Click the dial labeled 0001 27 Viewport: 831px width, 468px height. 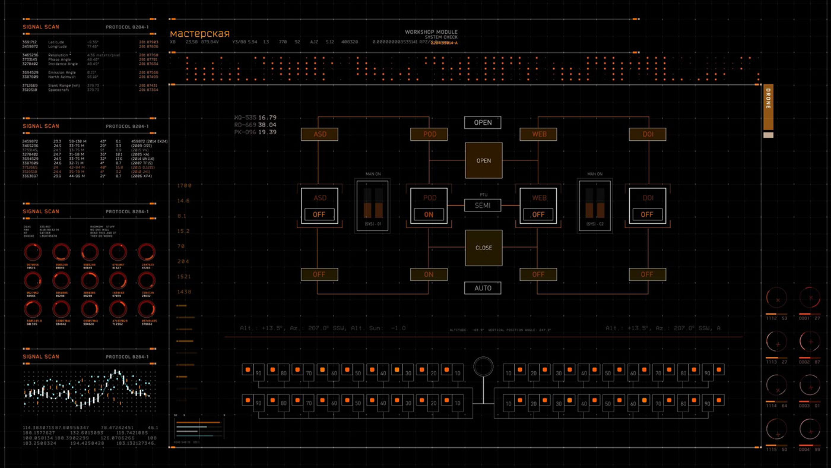(x=810, y=298)
